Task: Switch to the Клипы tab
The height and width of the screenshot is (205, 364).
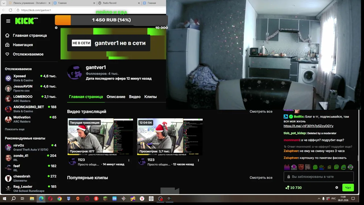Action: [150, 97]
